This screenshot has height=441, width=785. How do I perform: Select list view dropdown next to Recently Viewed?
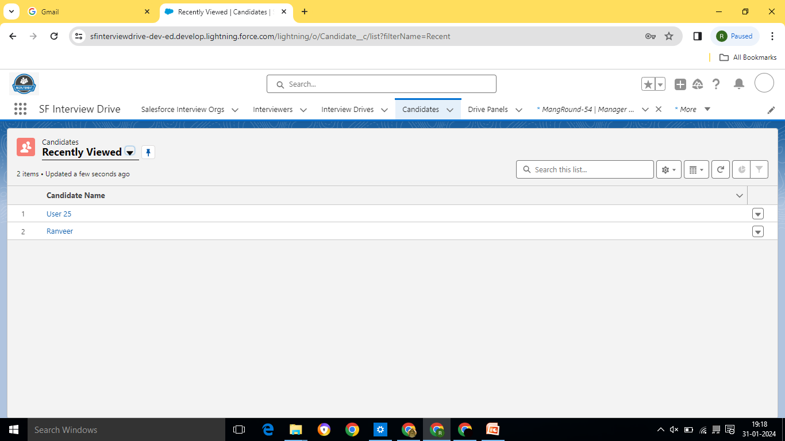(x=130, y=152)
